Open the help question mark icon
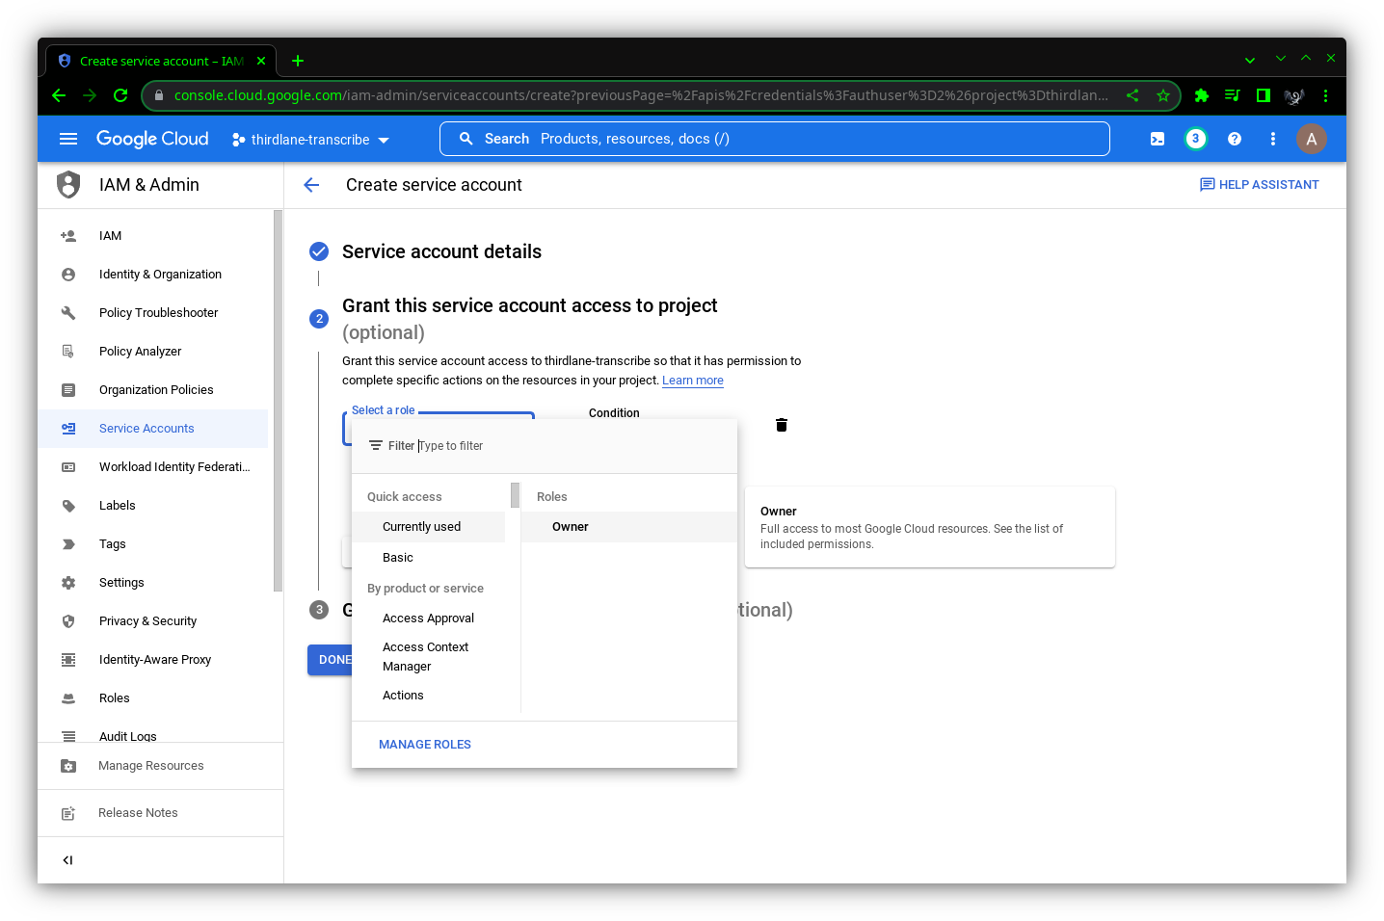The width and height of the screenshot is (1384, 921). pyautogui.click(x=1235, y=139)
